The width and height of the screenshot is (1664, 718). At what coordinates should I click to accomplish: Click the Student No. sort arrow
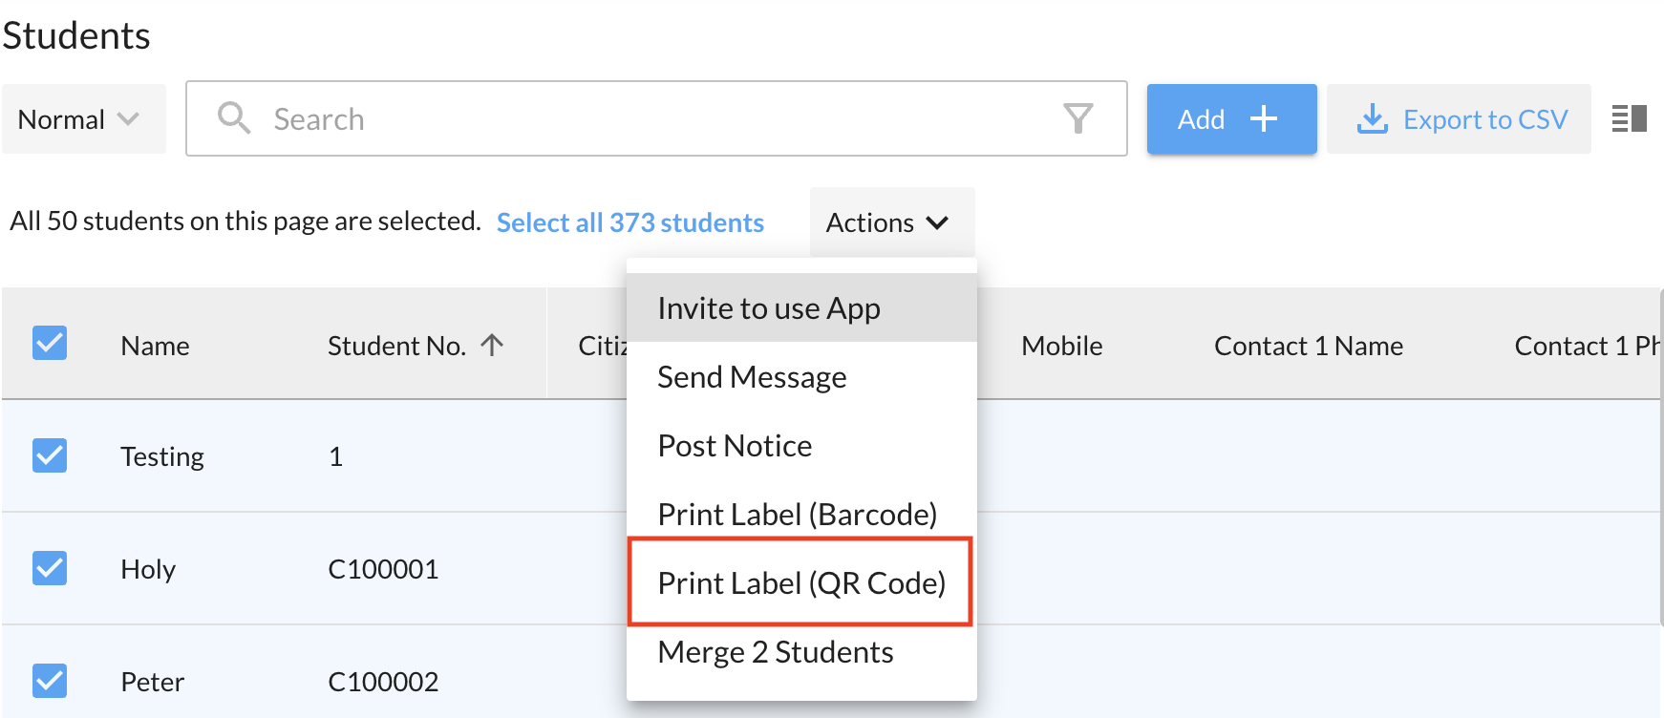pyautogui.click(x=492, y=345)
